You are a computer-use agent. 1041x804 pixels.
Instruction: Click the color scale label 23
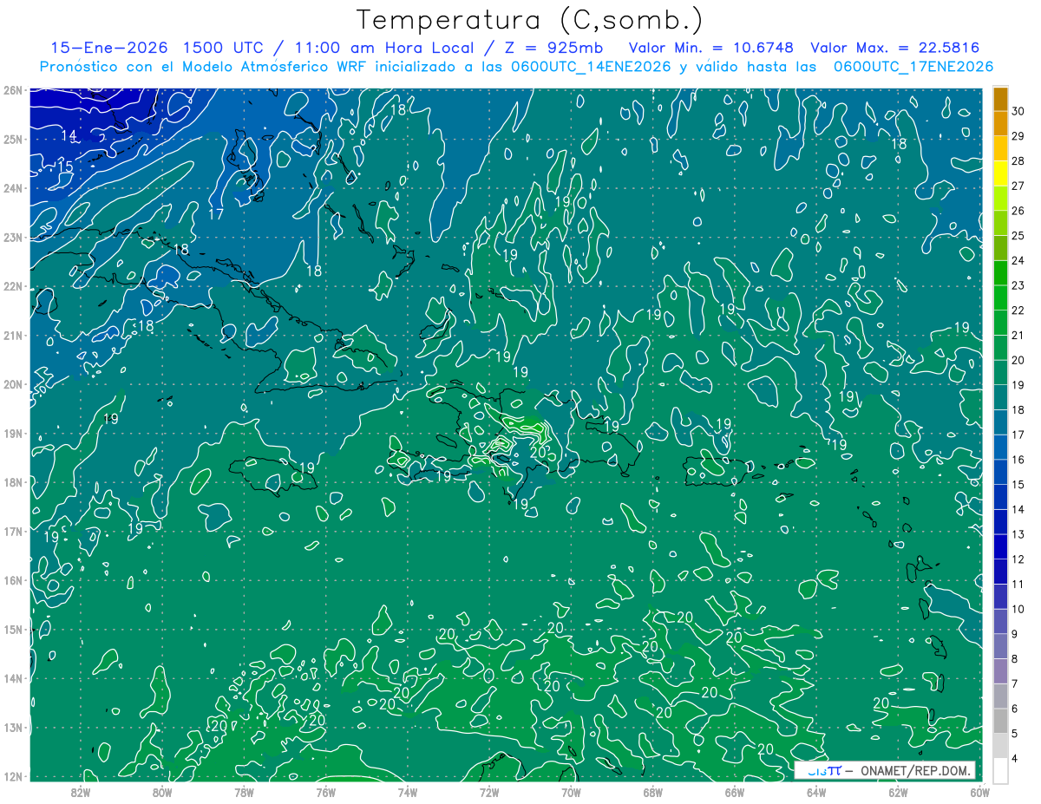click(x=1018, y=285)
